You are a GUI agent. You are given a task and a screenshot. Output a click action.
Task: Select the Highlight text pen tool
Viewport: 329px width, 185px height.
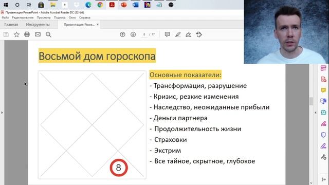pyautogui.click(x=178, y=34)
